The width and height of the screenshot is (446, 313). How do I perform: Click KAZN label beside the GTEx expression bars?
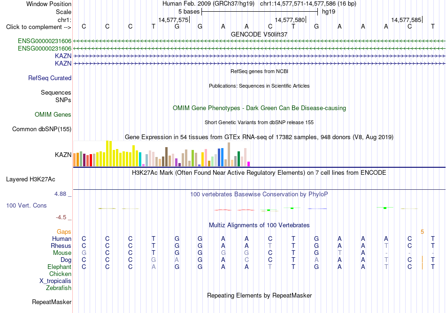coord(63,155)
